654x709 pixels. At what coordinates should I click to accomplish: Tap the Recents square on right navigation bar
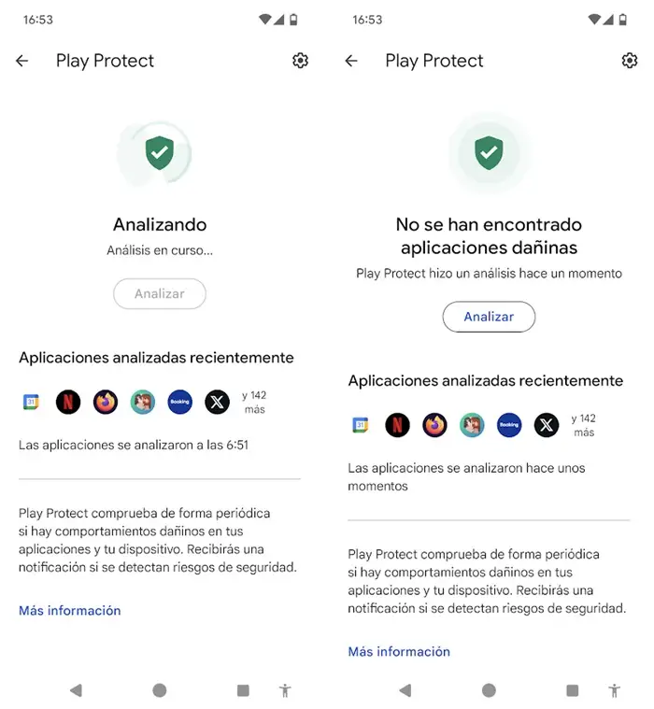point(573,690)
